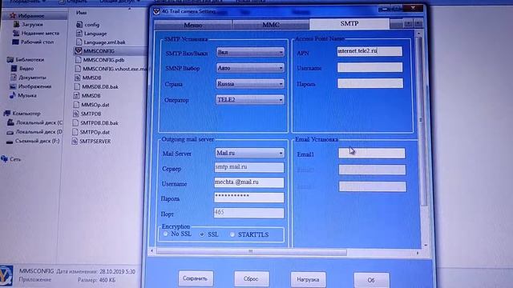Click the vertical scrollbar of settings panel
The image size is (513, 288).
[x=420, y=121]
